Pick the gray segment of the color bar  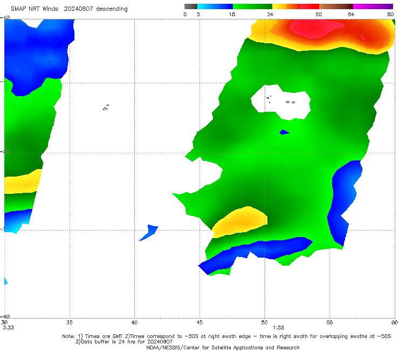click(190, 6)
